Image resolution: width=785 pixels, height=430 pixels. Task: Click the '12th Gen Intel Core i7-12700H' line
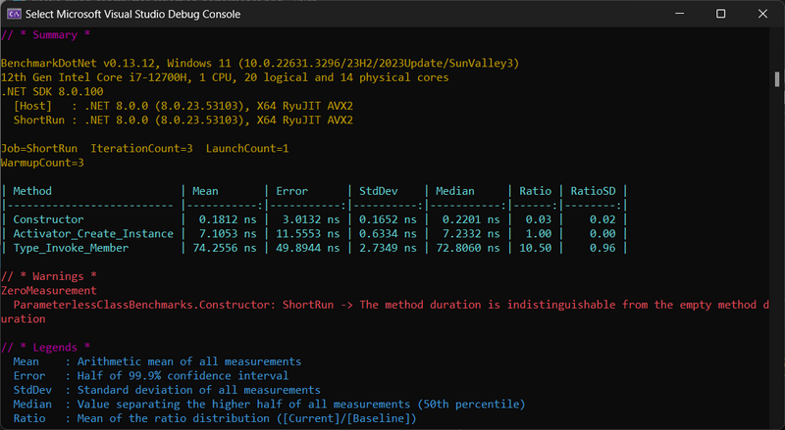pyautogui.click(x=225, y=77)
